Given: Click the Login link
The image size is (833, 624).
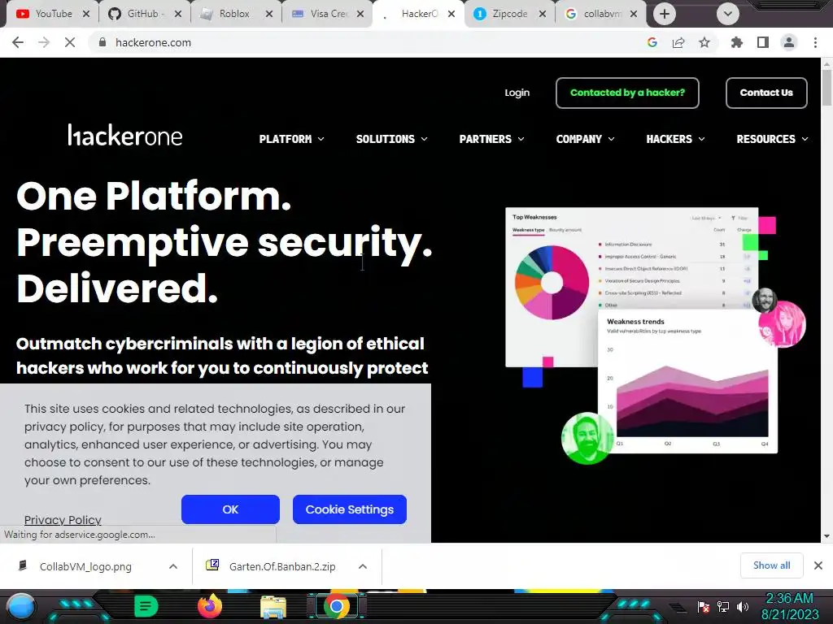Looking at the screenshot, I should (x=517, y=93).
